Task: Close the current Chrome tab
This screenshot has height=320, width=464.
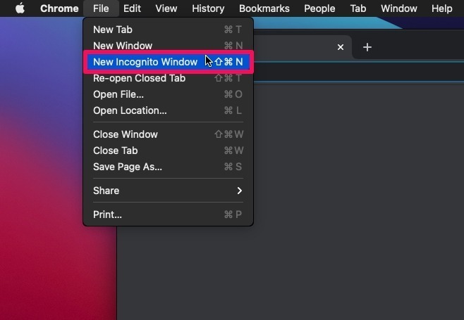Action: [x=341, y=47]
